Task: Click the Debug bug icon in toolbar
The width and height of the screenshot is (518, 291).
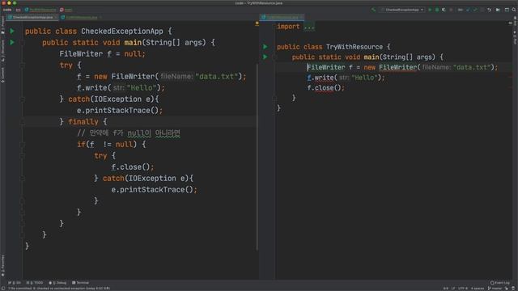Action: [x=437, y=10]
